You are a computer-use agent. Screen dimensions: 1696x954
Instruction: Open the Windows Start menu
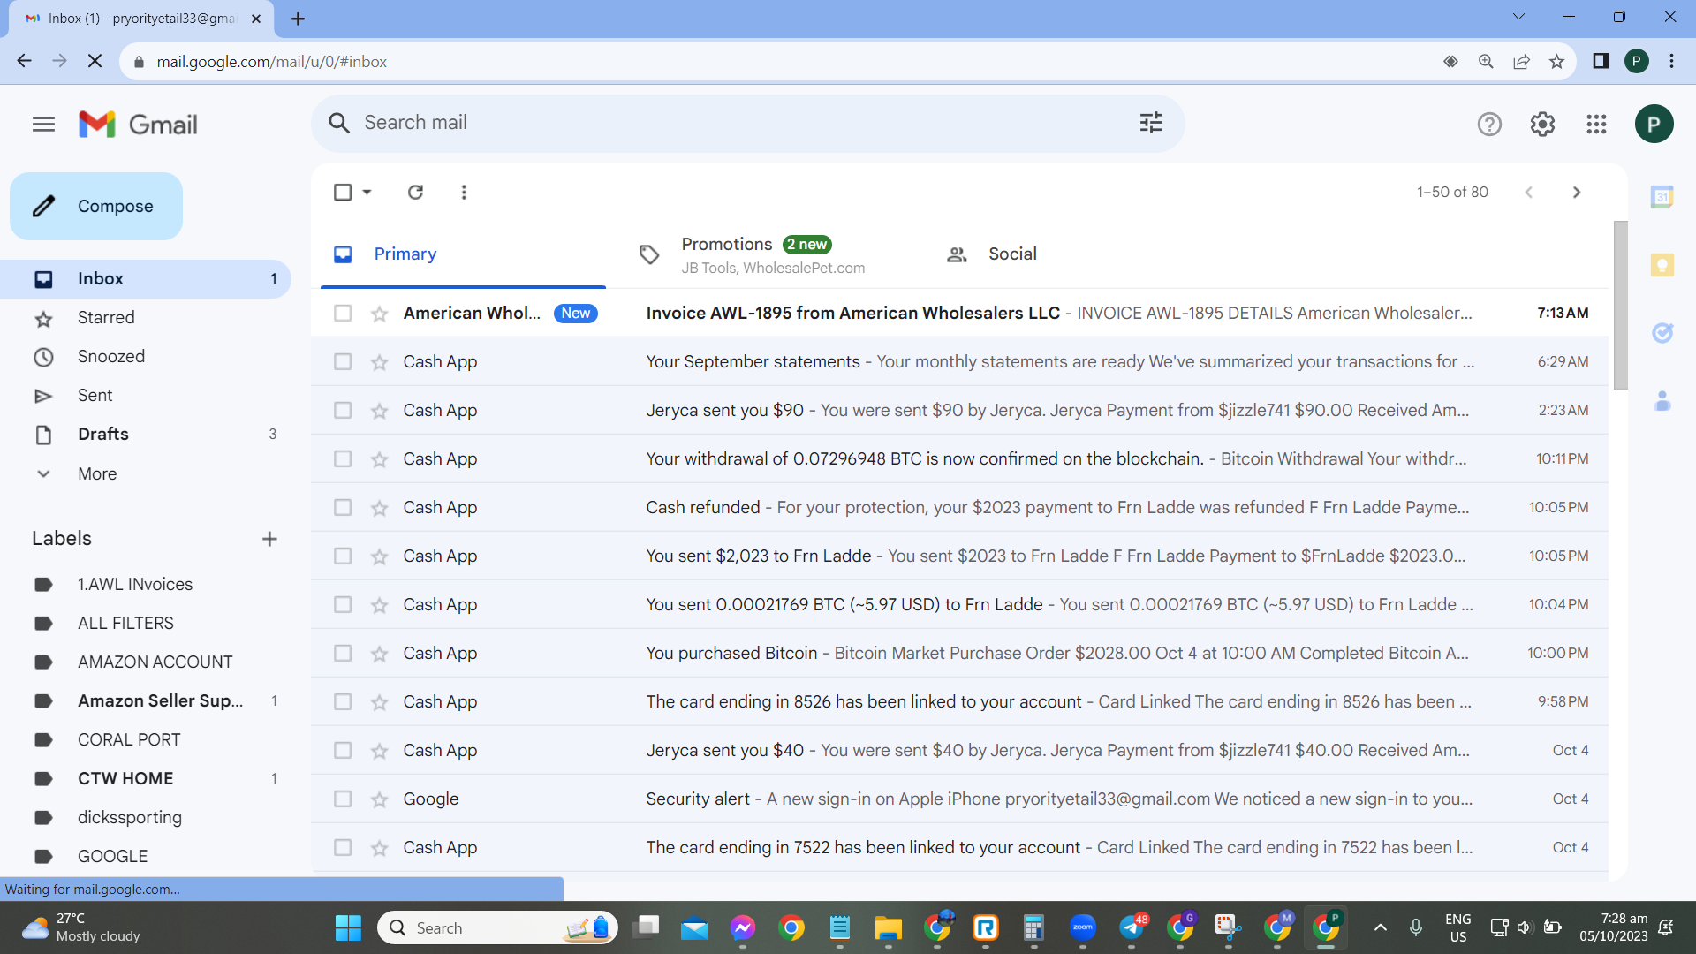coord(348,927)
